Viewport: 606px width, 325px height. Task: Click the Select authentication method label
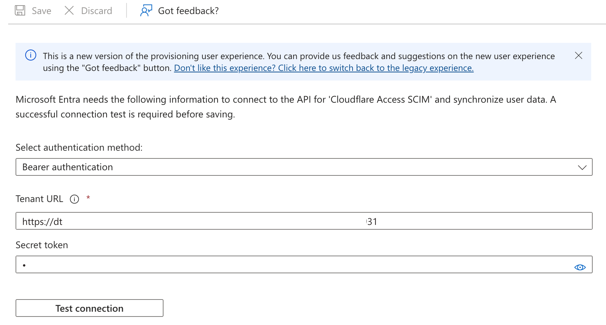click(x=79, y=148)
